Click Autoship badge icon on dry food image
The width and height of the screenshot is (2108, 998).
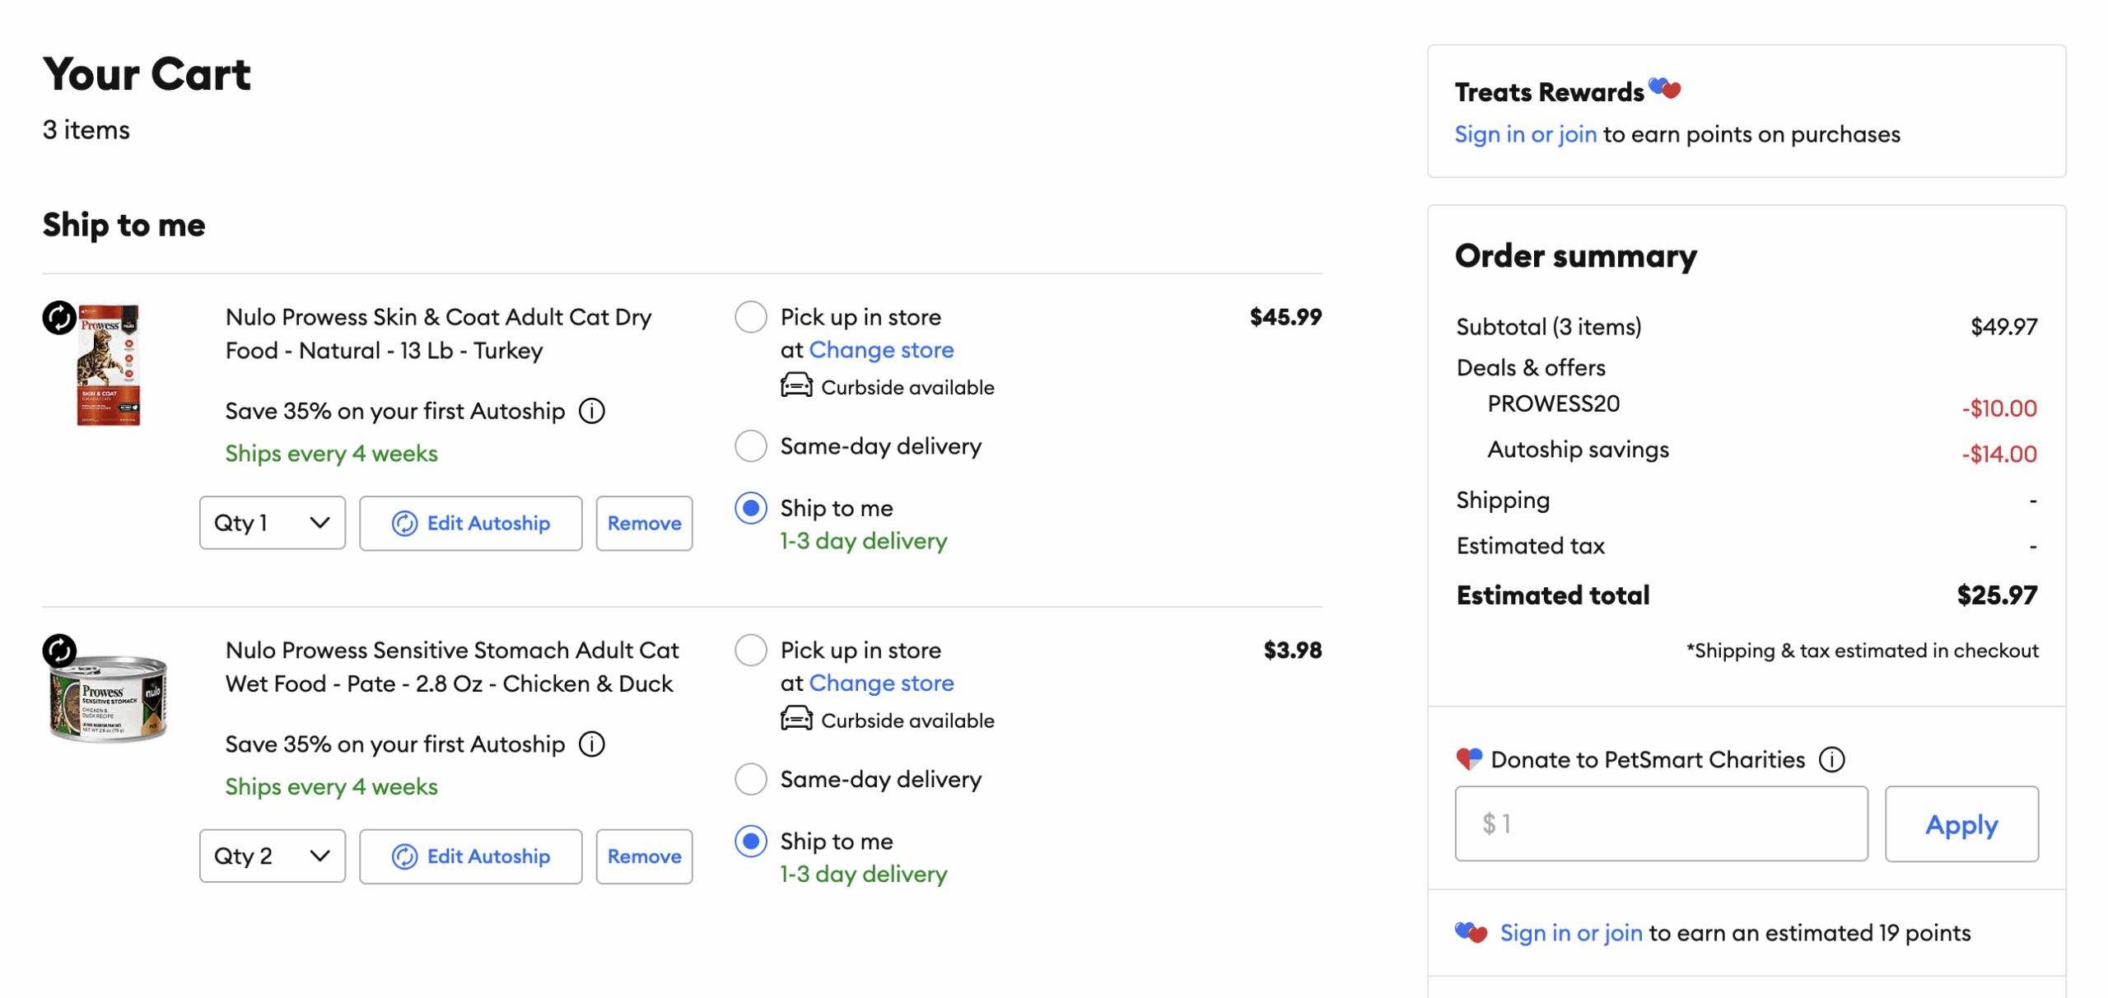59,318
